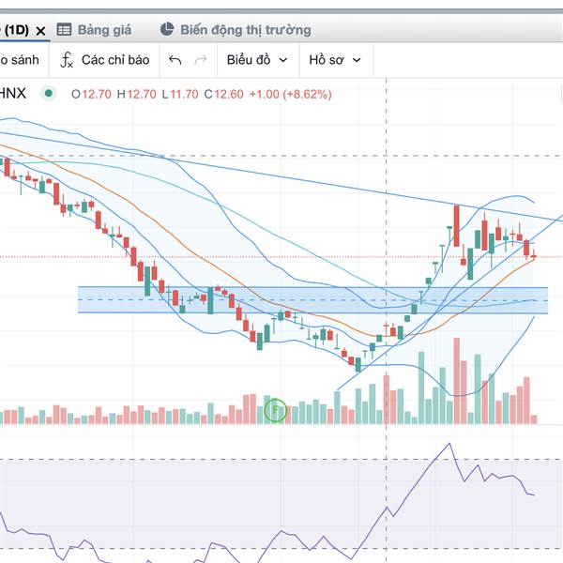Open Các chỉ báo indicators

pyautogui.click(x=104, y=60)
